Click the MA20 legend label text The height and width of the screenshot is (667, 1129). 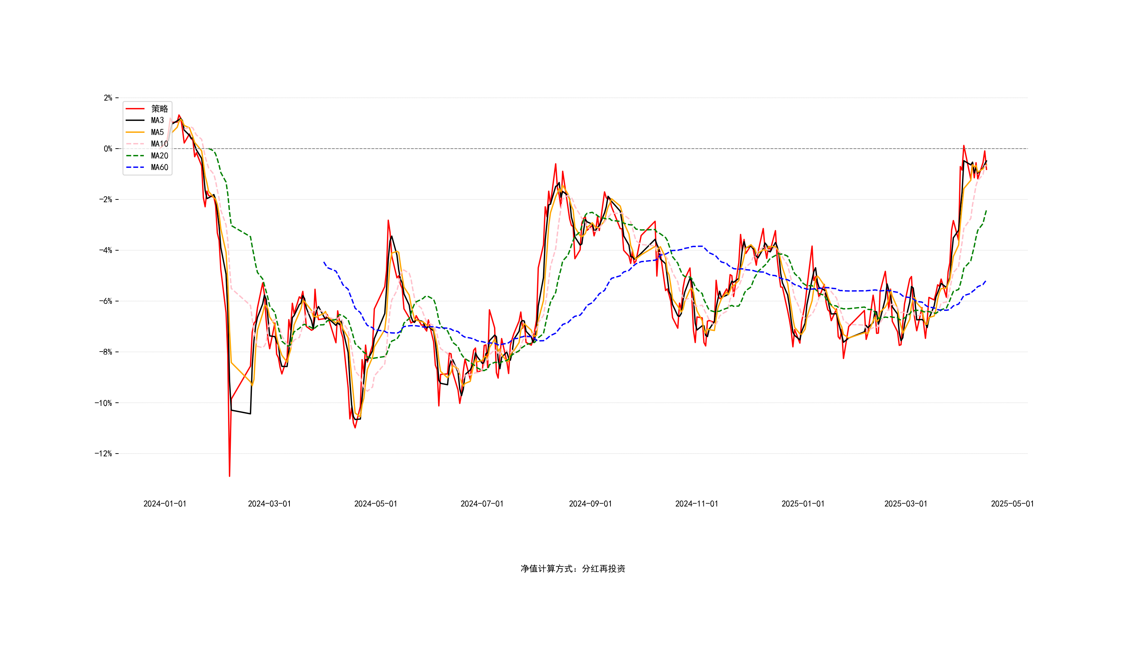pyautogui.click(x=160, y=156)
